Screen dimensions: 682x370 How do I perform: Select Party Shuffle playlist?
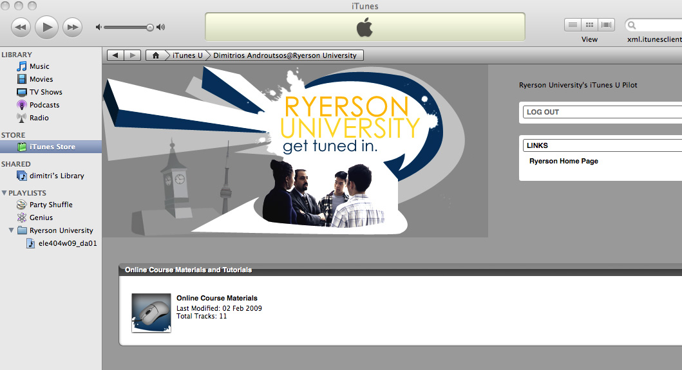[x=51, y=205]
